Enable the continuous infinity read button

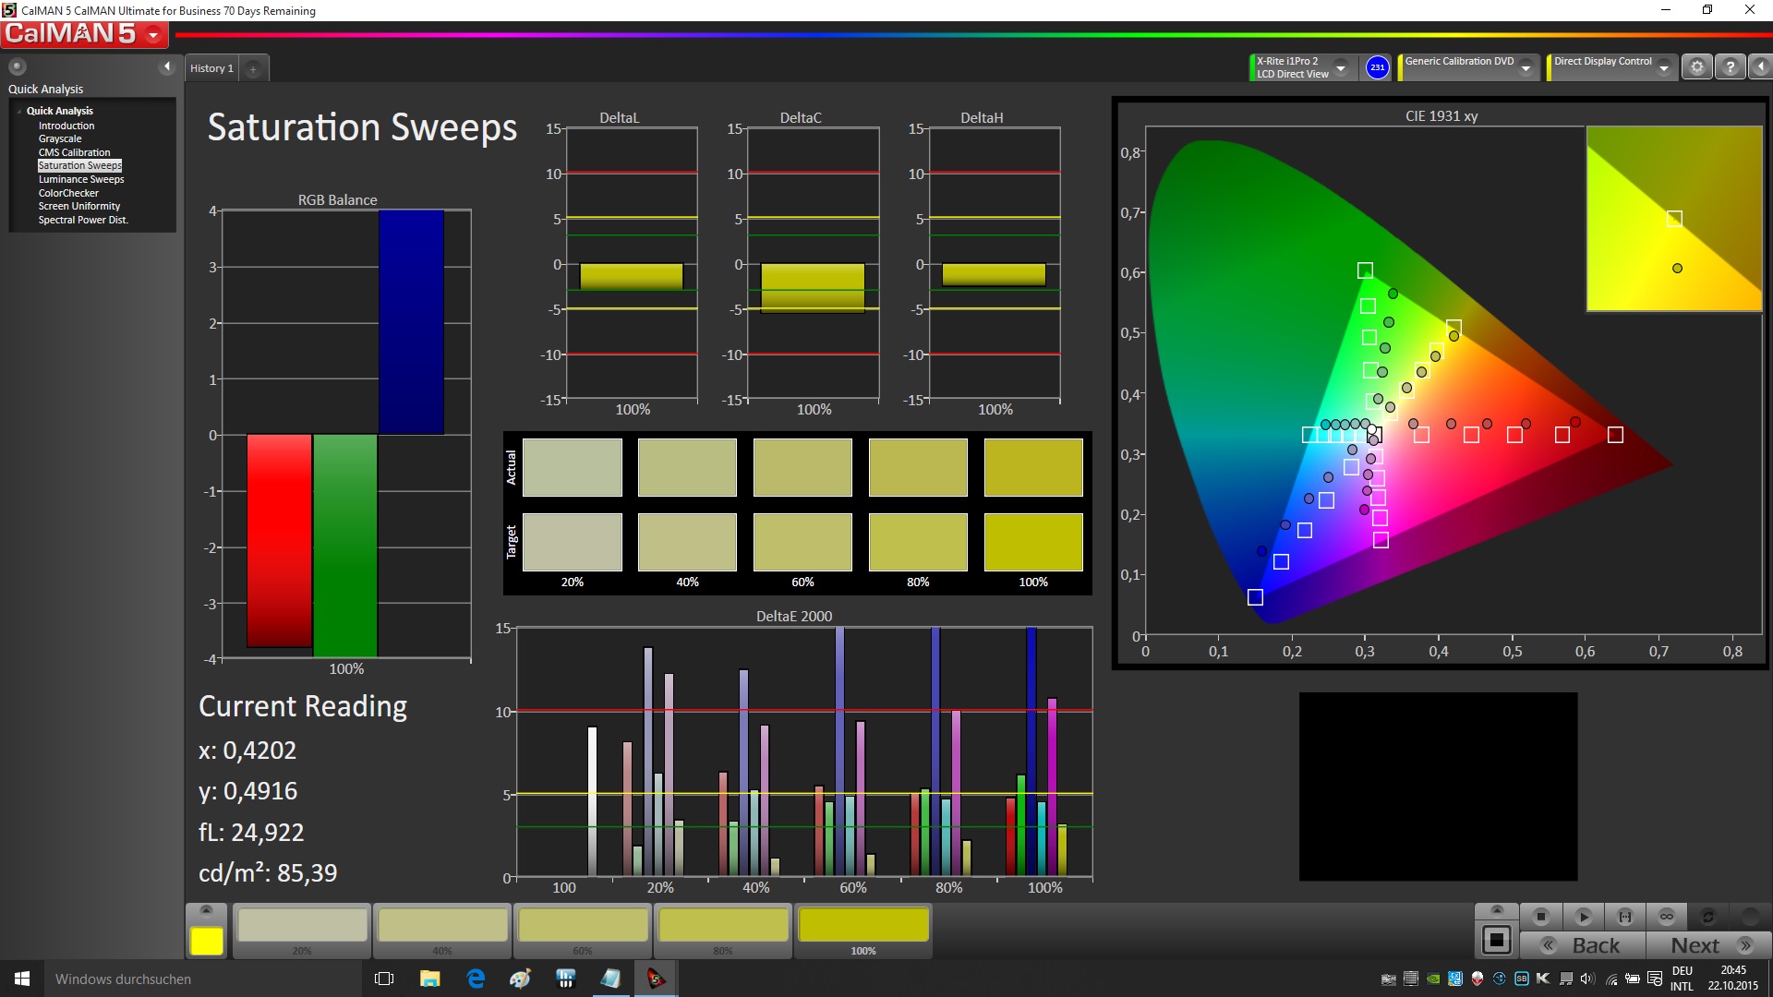[1666, 917]
